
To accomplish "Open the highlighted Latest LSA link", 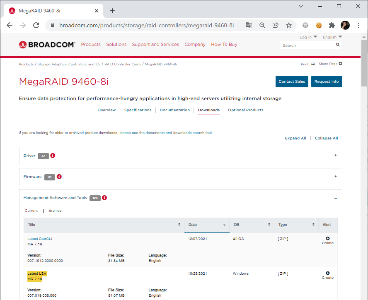I will pyautogui.click(x=37, y=273).
